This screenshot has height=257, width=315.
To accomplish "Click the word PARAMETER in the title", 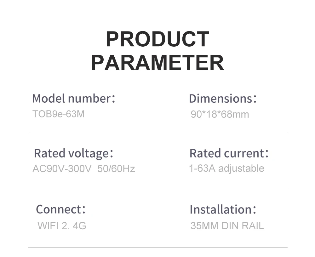I will (x=157, y=62).
